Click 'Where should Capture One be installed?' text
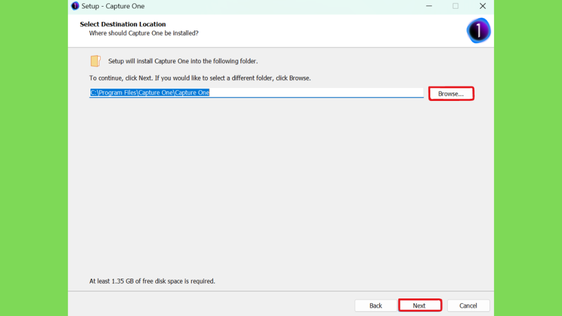 coord(144,33)
